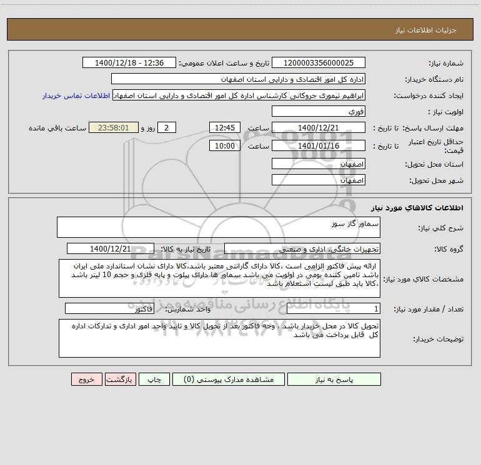This screenshot has height=465, width=481.
Task: Click 'تاریخ و ساعت اعلان عمومی:' label
Action: (224, 63)
